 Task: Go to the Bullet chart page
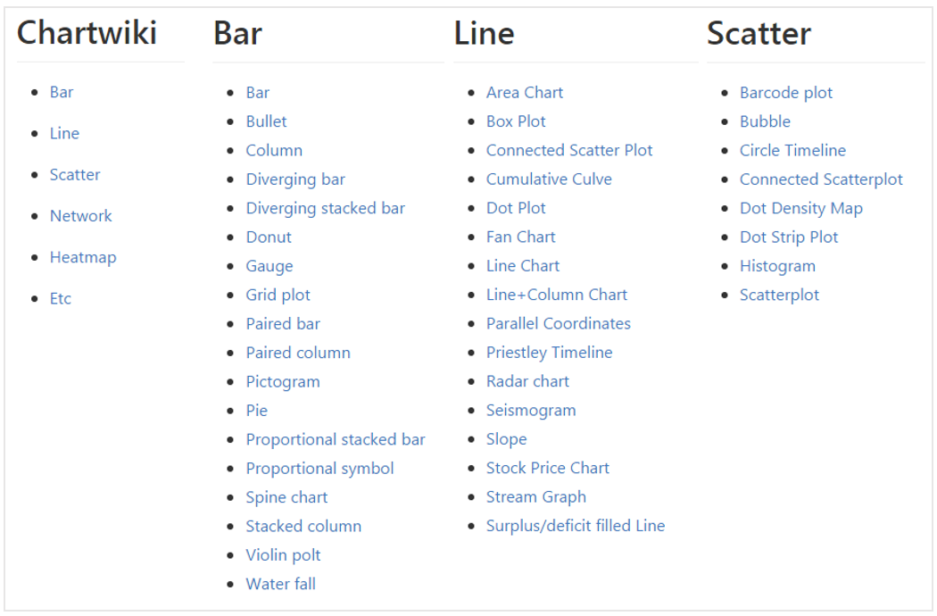[266, 121]
